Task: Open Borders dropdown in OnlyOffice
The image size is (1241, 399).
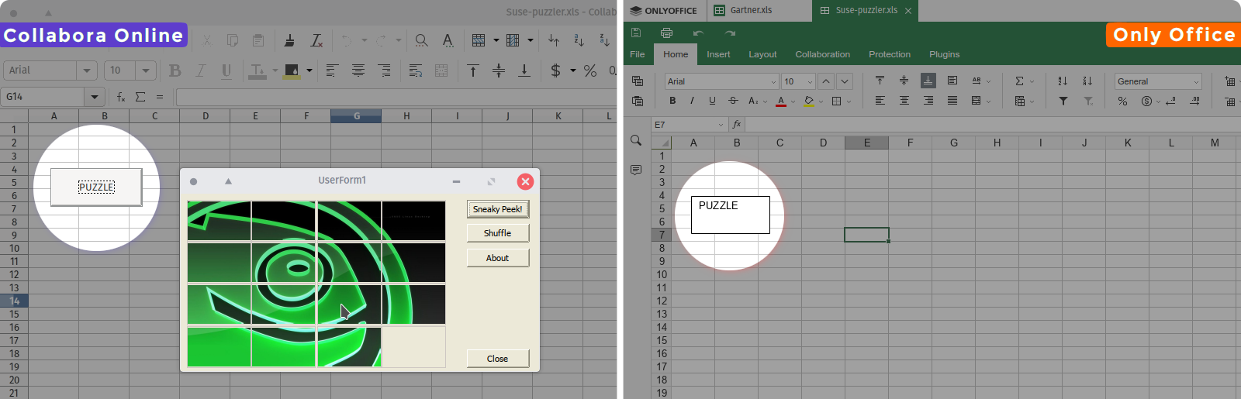Action: pos(849,101)
